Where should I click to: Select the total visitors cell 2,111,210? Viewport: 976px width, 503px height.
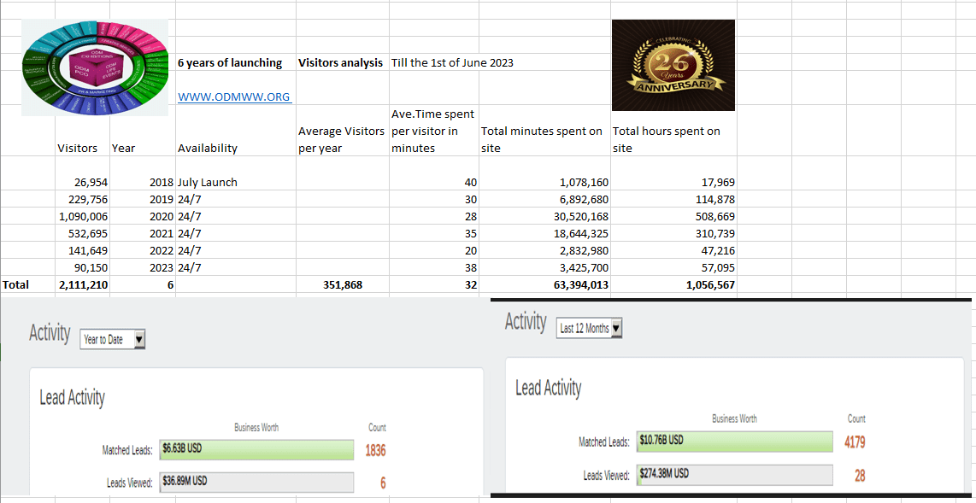pos(82,285)
